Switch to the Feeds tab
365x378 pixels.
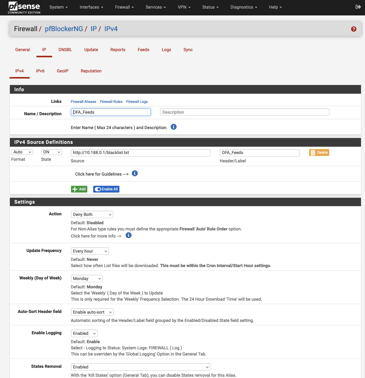pos(143,50)
